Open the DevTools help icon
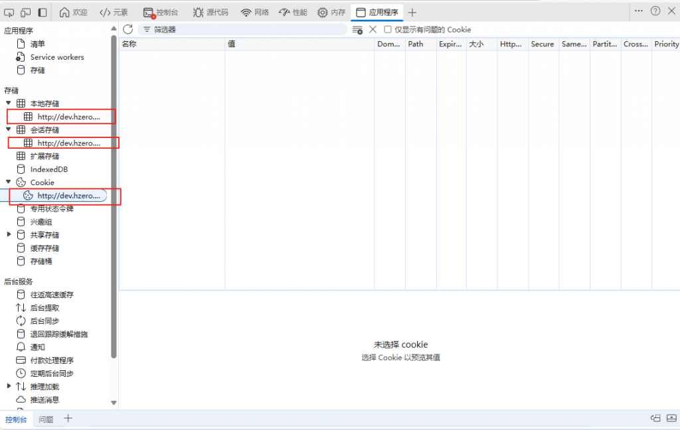The width and height of the screenshot is (680, 430). pos(655,11)
